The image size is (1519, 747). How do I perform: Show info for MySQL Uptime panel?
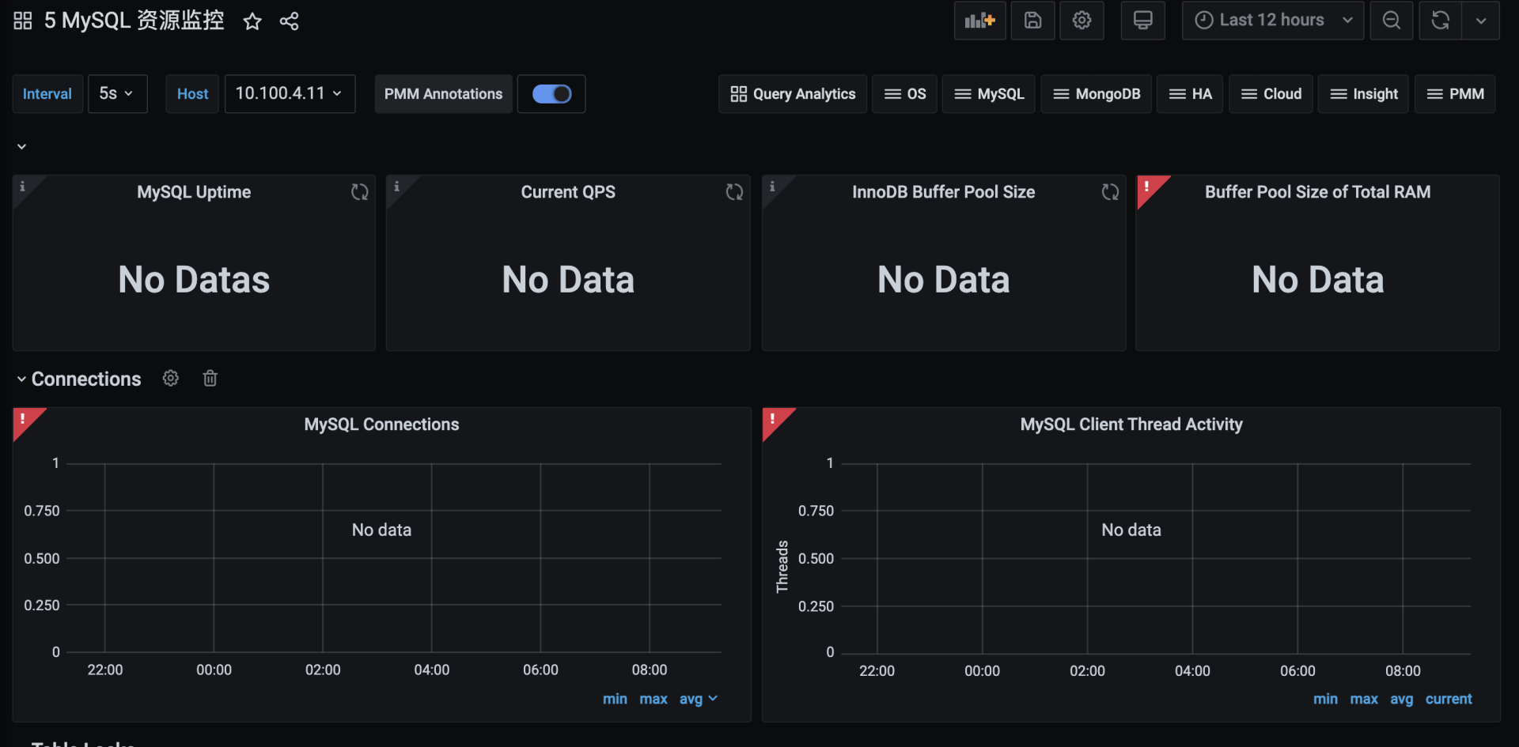click(x=22, y=187)
